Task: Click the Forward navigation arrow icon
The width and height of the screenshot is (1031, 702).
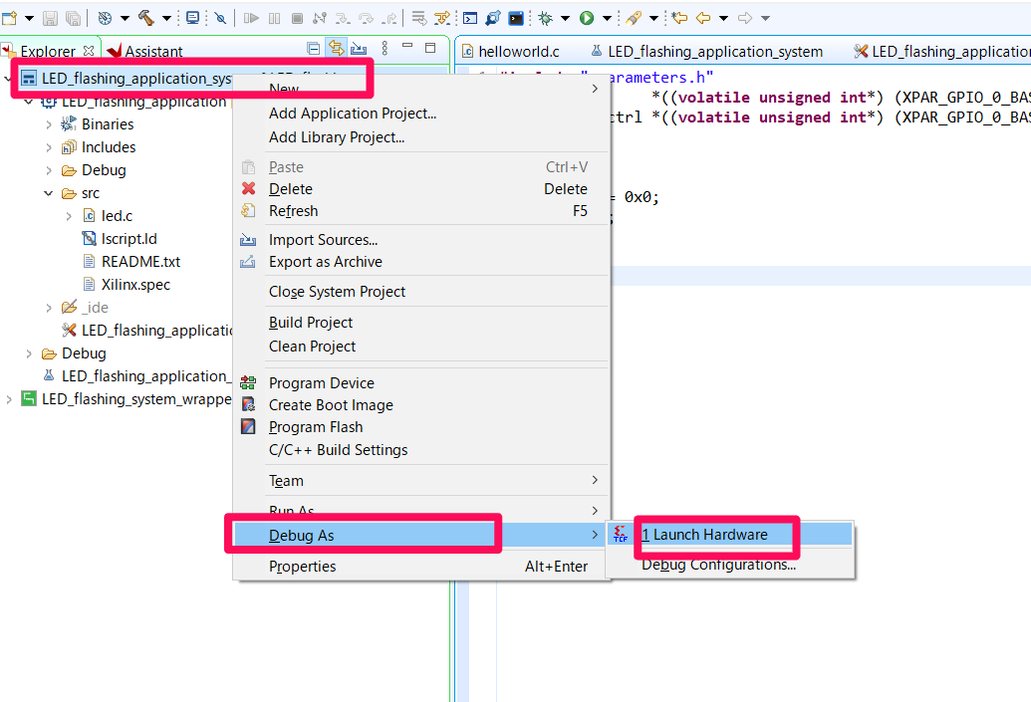Action: coord(745,18)
